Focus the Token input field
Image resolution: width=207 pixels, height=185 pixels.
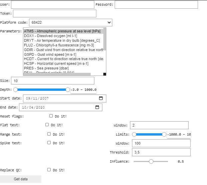(55, 14)
